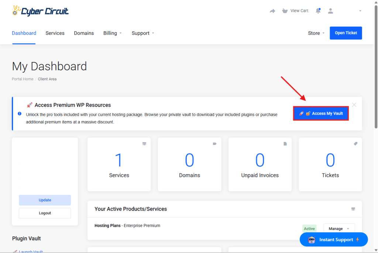This screenshot has width=378, height=253.
Task: Open the Store dropdown
Action: coord(316,33)
